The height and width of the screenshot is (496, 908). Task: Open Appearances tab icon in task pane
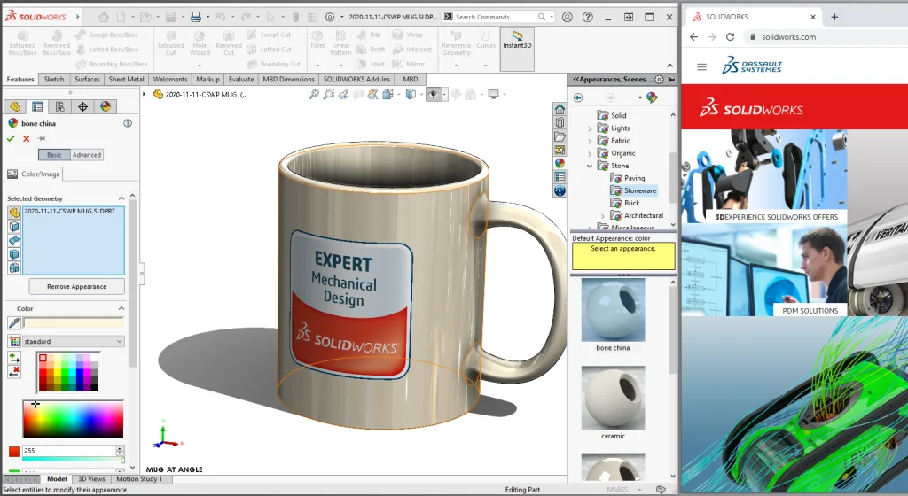pos(560,163)
